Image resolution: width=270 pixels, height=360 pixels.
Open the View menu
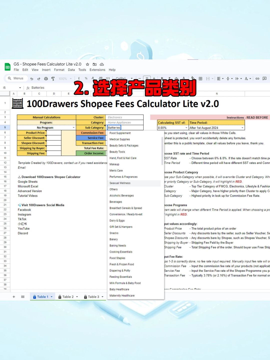[35, 70]
